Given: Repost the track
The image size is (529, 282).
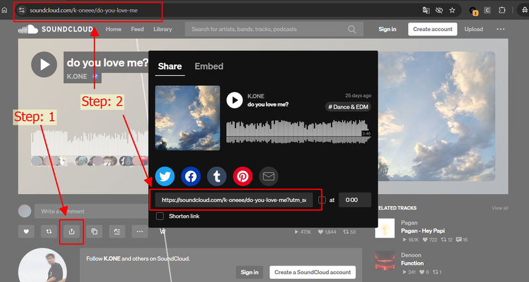Looking at the screenshot, I should [49, 231].
